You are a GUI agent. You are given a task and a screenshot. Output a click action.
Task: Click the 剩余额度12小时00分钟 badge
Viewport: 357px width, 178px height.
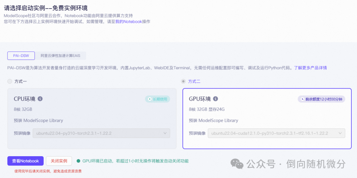click(322, 99)
